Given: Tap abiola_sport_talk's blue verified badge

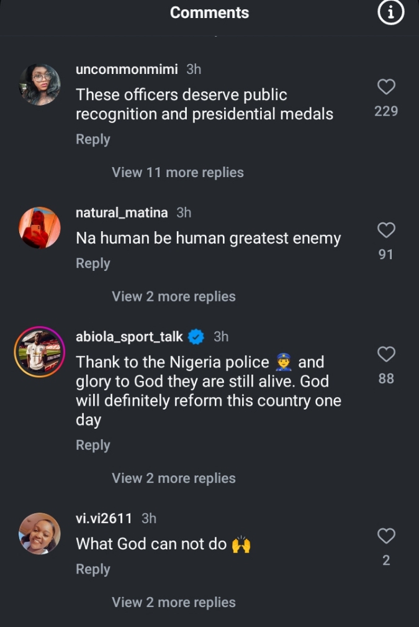Looking at the screenshot, I should coord(197,337).
